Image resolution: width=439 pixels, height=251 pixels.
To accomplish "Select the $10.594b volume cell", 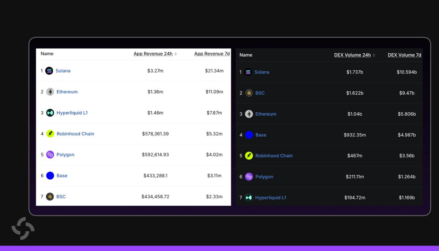I will (407, 72).
